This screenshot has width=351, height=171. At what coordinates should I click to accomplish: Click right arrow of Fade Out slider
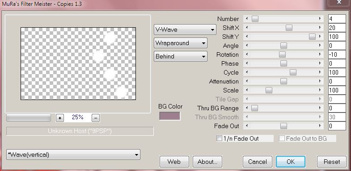(320, 126)
